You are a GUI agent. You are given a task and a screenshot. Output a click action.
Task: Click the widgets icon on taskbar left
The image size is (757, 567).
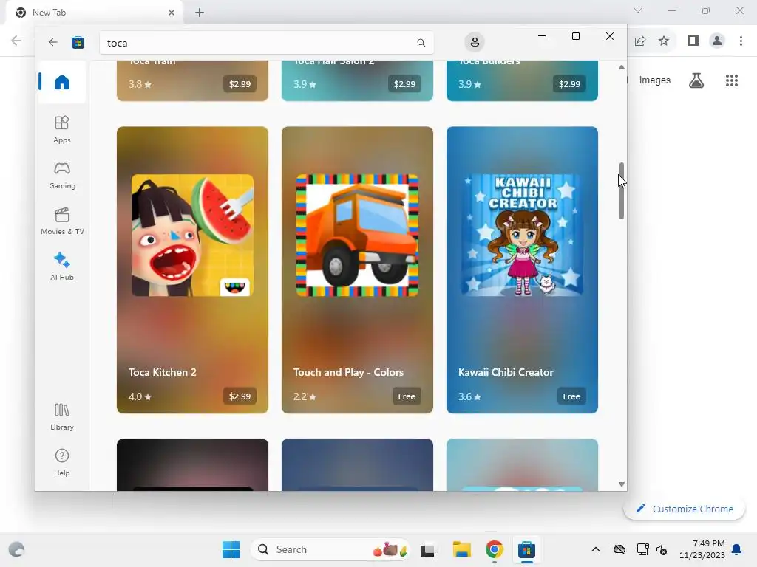coord(16,549)
